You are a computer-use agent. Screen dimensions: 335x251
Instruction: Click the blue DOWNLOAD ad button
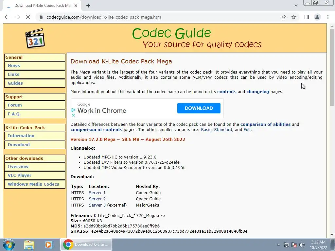(x=199, y=108)
